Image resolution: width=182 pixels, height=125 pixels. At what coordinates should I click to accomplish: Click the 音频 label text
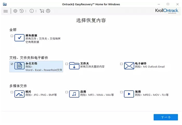[83, 92]
